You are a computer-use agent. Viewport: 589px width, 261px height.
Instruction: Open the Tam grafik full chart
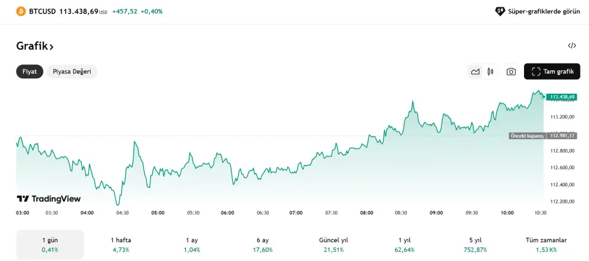pos(552,72)
